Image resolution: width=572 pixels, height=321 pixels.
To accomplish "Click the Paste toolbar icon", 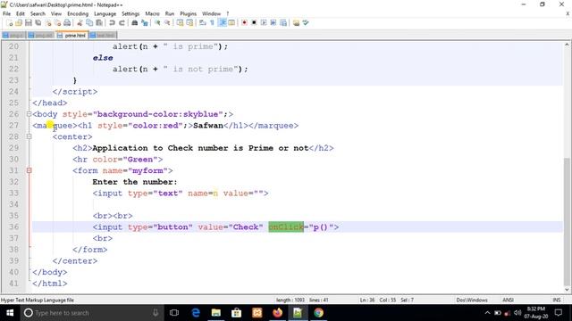I will pos(99,23).
